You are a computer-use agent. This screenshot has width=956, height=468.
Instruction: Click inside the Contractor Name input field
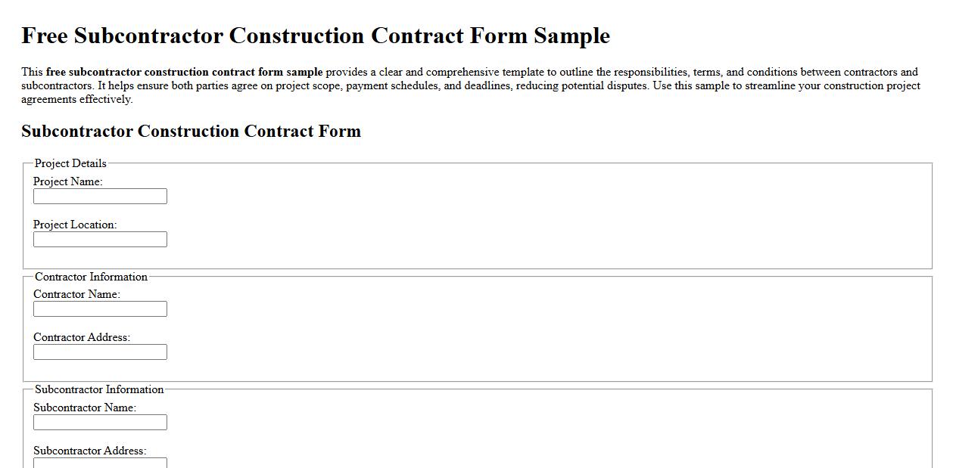[99, 308]
